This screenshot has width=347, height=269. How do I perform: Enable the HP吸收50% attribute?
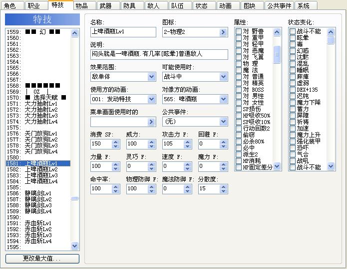pyautogui.click(x=238, y=116)
